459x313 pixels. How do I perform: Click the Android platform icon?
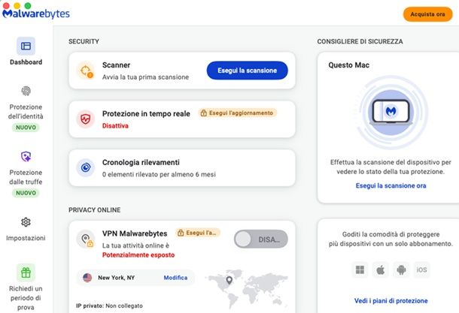401,269
